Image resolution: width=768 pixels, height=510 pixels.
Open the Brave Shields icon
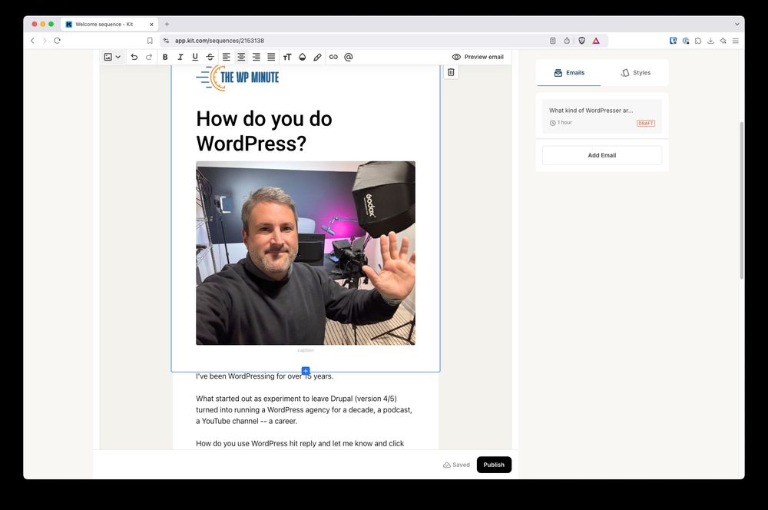[582, 41]
